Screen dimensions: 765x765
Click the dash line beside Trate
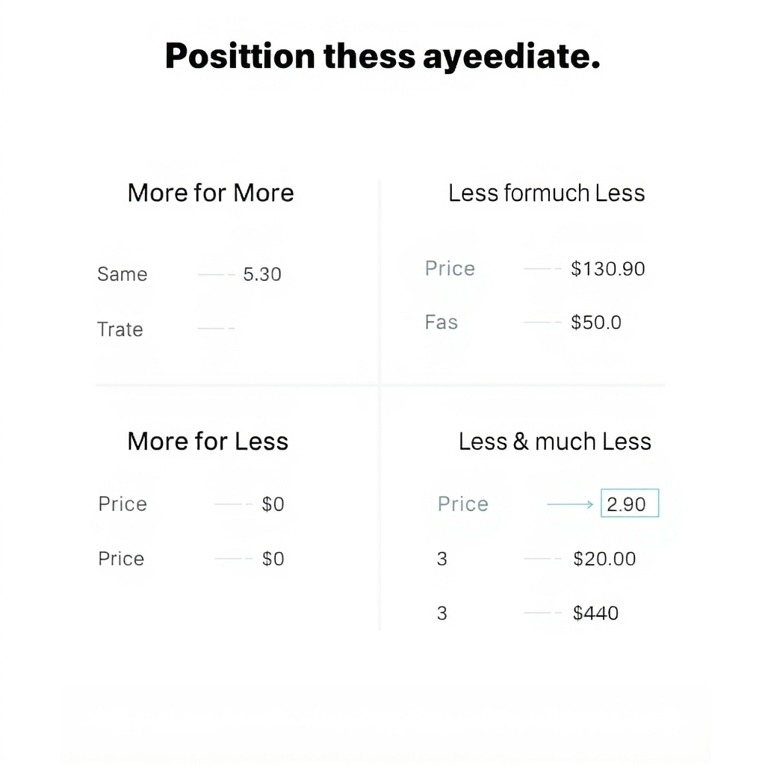[x=216, y=329]
